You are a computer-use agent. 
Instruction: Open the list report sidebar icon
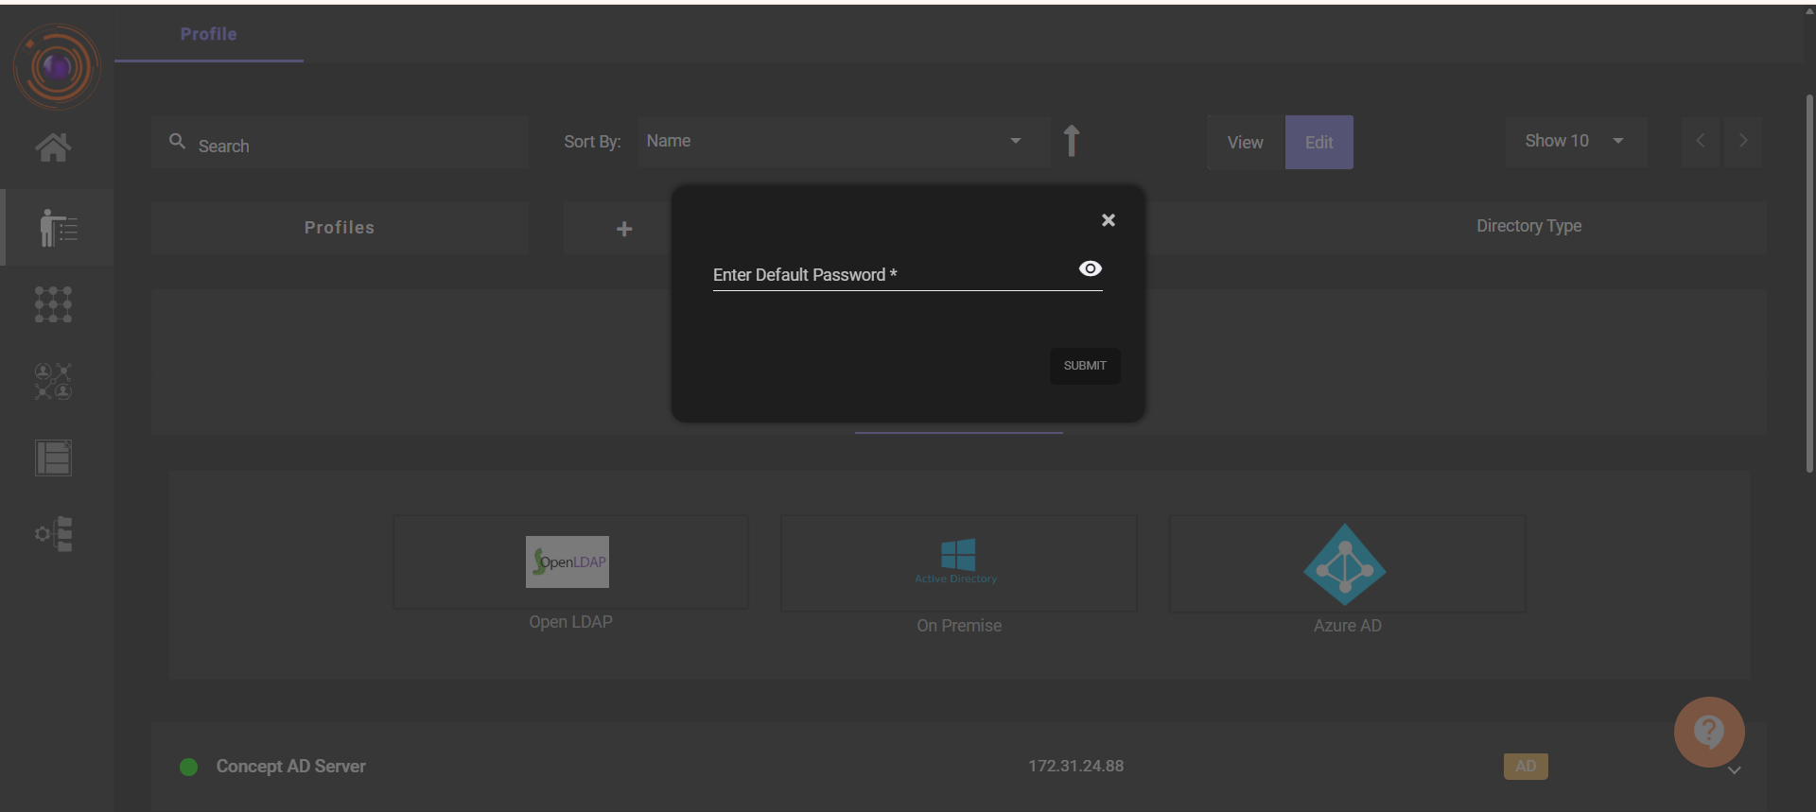click(53, 458)
